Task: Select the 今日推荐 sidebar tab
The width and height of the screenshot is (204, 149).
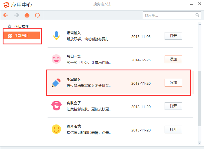Action: point(21,26)
